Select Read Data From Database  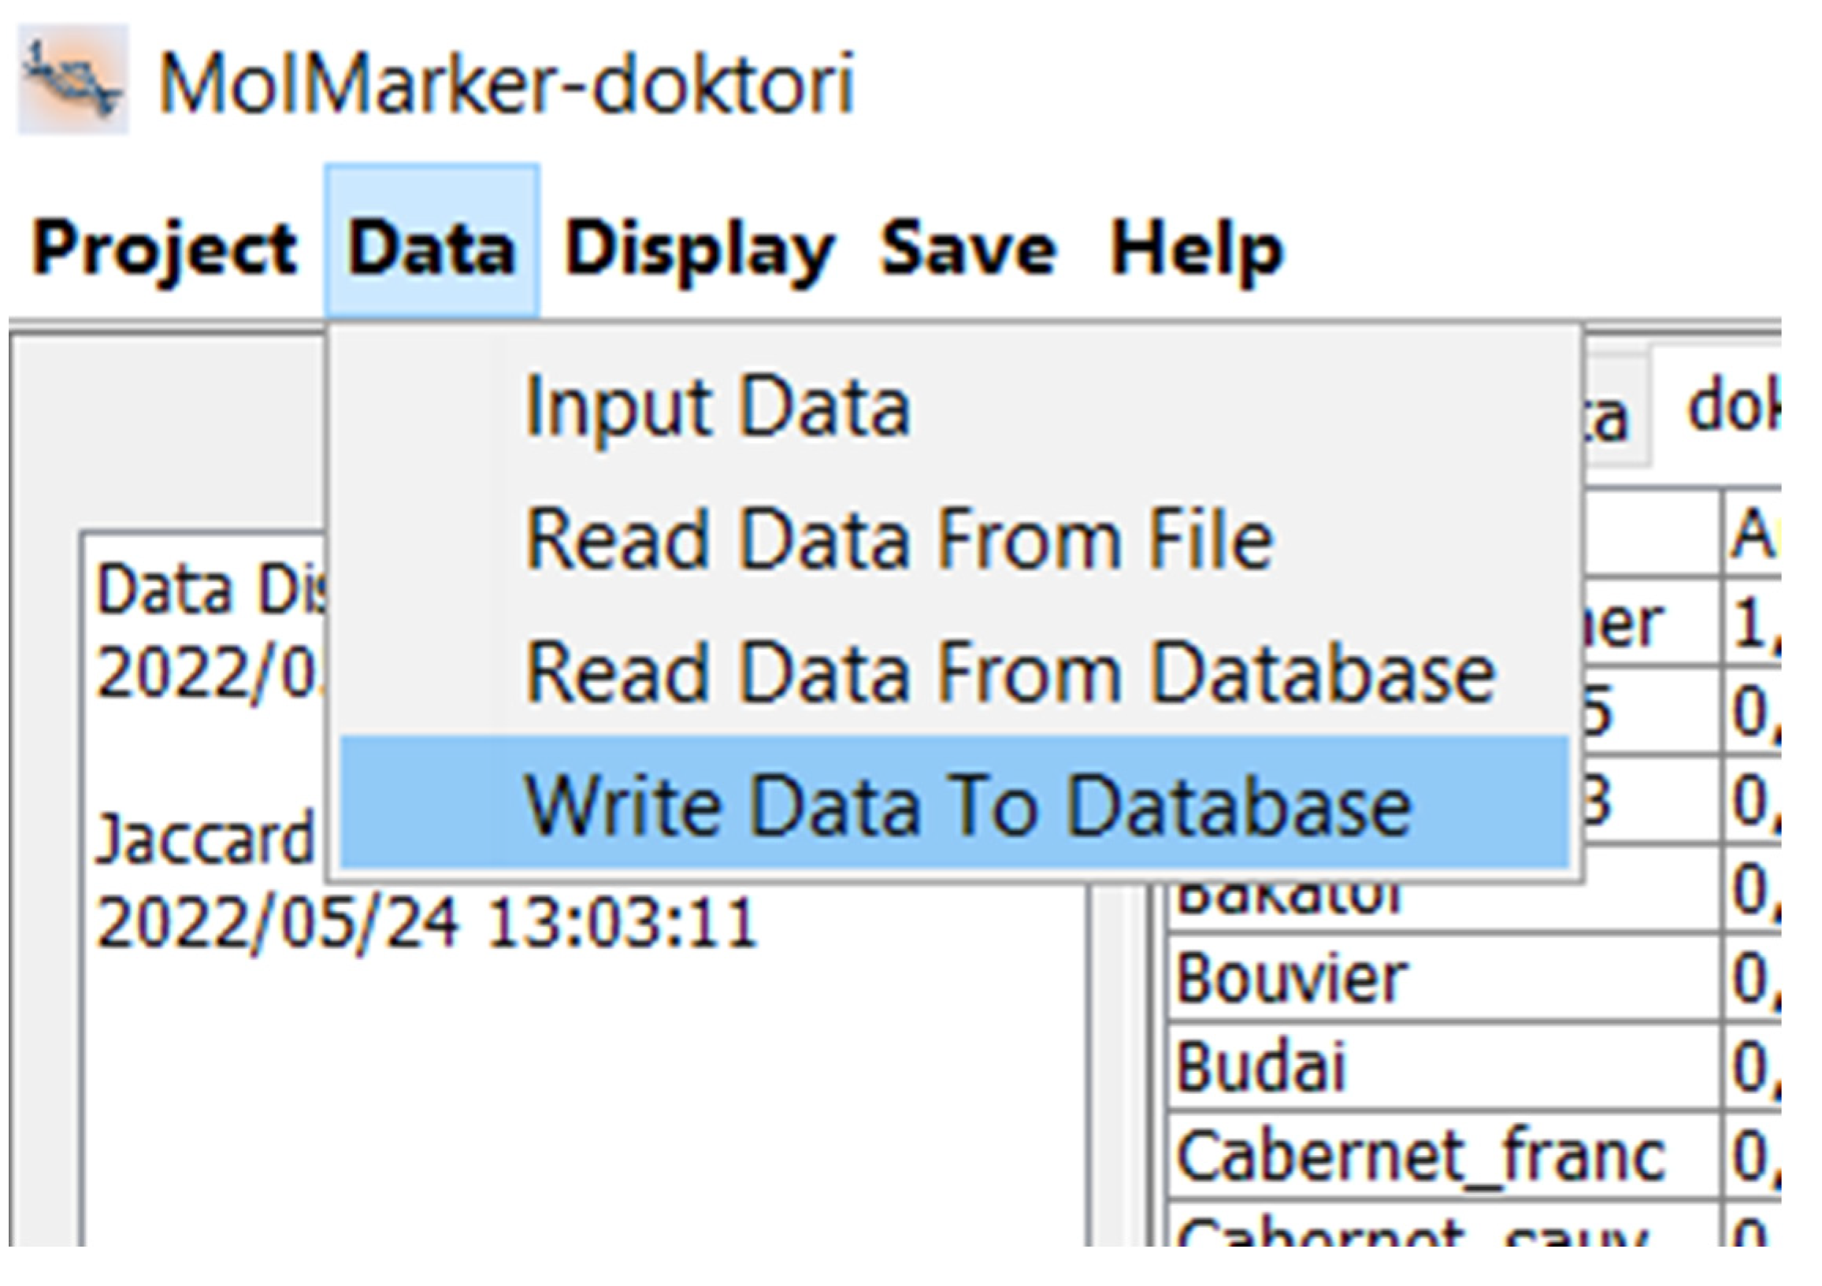click(x=1010, y=673)
